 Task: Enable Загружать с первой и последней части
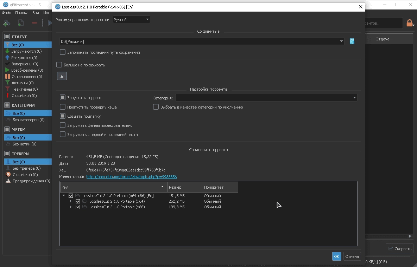tap(63, 135)
